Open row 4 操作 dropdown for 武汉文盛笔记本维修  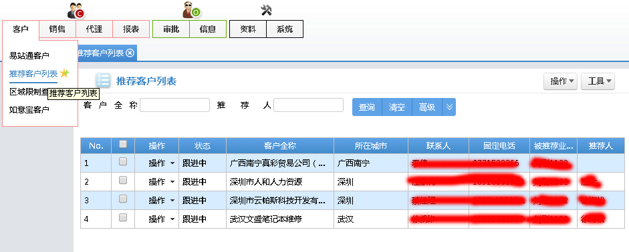click(x=162, y=219)
